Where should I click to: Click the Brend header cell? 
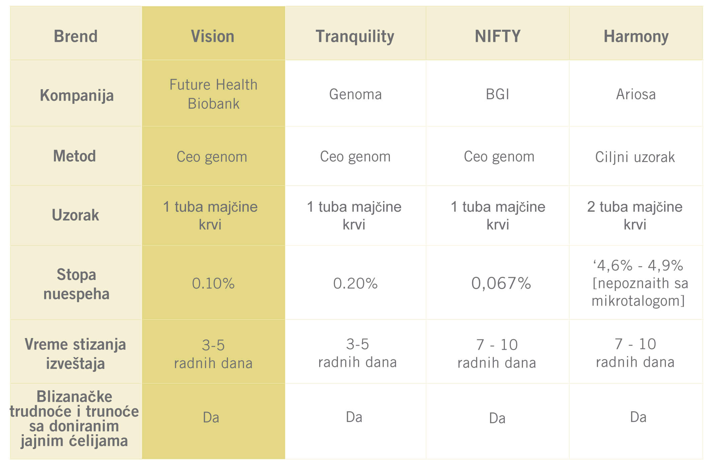pyautogui.click(x=76, y=36)
